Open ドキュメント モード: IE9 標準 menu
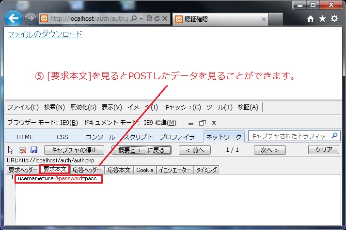Screen dimensions: 346x230 130,123
